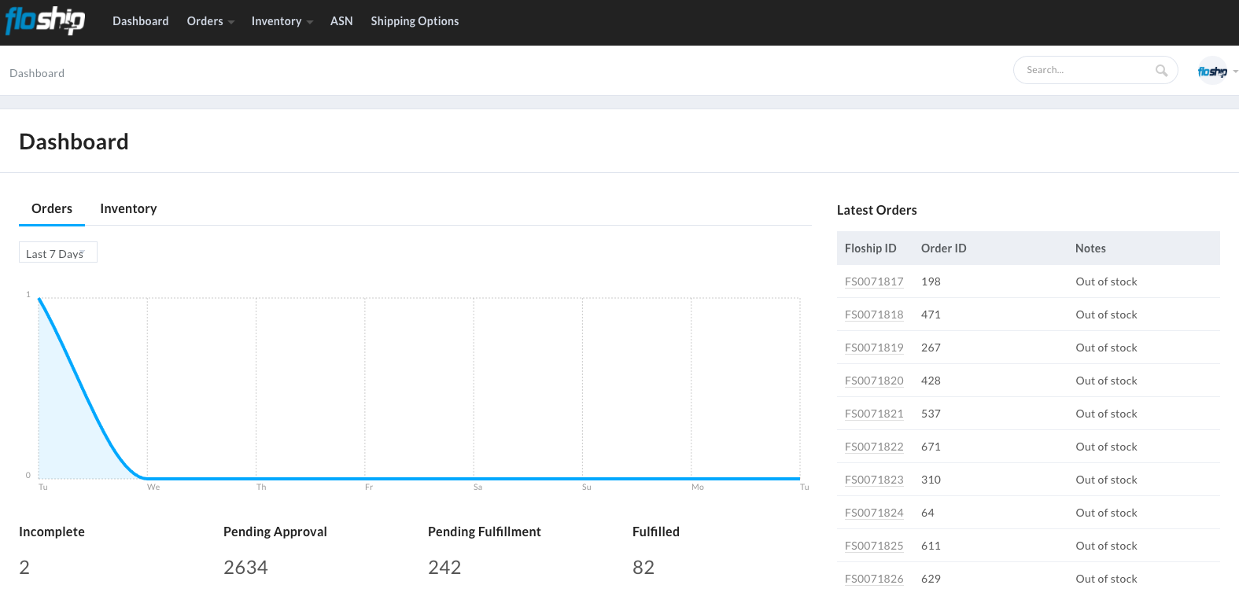The image size is (1239, 596).
Task: Open order link FS0071817
Action: [874, 281]
